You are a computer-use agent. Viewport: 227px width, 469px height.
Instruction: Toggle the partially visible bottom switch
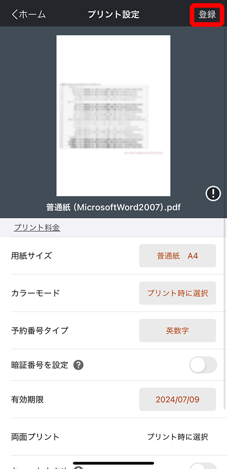(203, 466)
